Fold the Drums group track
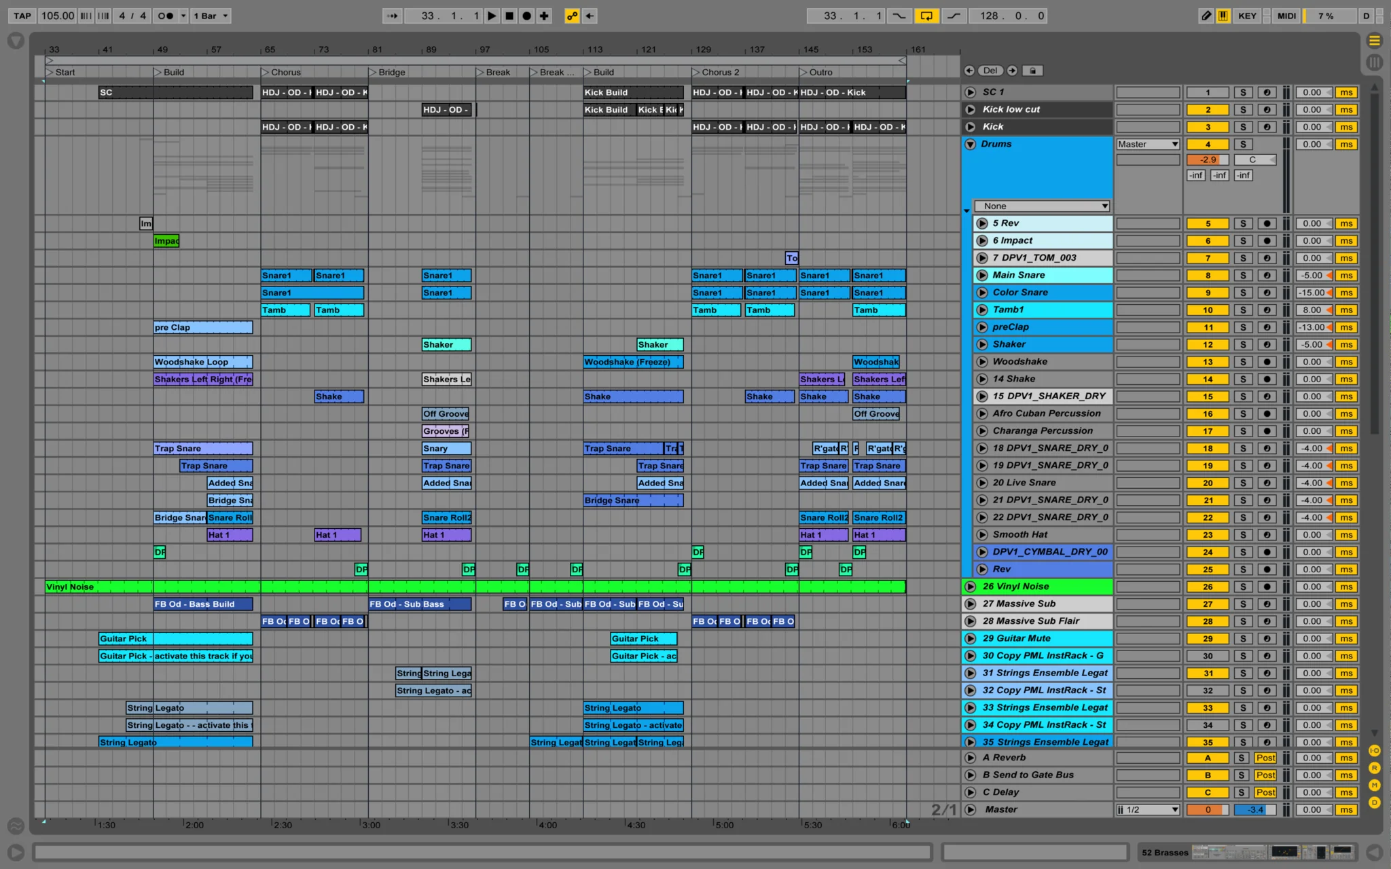 pos(970,144)
